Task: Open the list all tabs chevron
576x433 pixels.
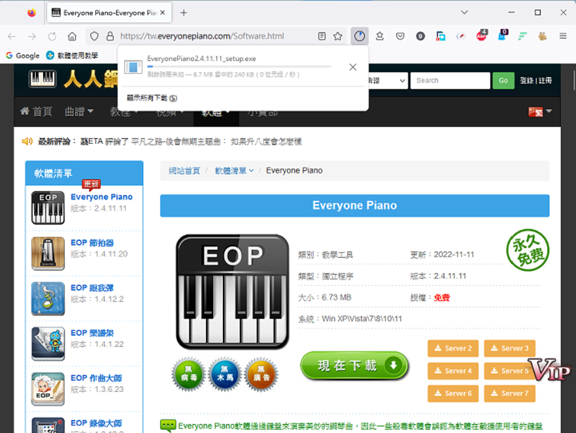Action: tap(464, 12)
